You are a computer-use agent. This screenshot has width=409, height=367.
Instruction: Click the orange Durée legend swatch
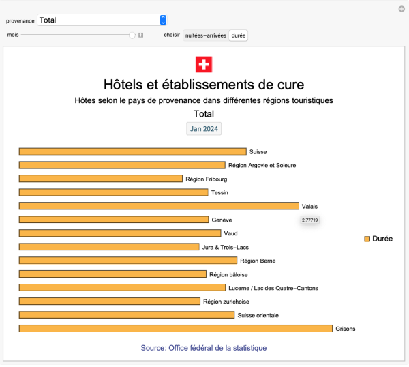(367, 239)
